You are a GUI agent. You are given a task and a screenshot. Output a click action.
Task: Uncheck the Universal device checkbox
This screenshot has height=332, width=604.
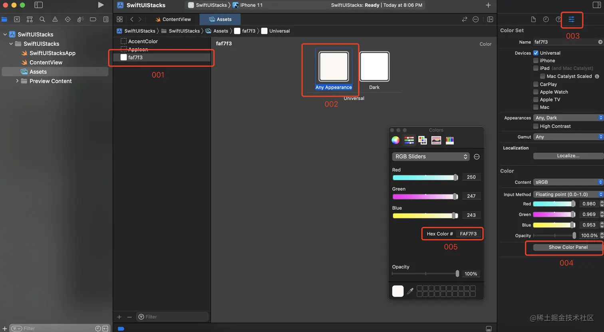click(536, 53)
